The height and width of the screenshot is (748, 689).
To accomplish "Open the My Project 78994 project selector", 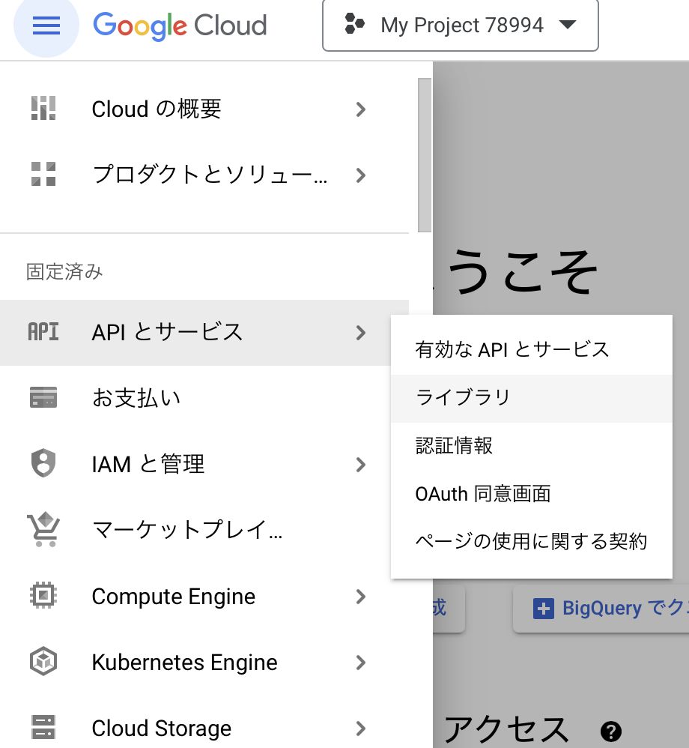I will (x=460, y=25).
